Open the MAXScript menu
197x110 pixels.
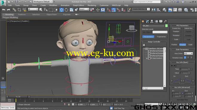[116, 5]
